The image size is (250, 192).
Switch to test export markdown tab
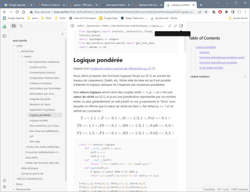(x=116, y=5)
